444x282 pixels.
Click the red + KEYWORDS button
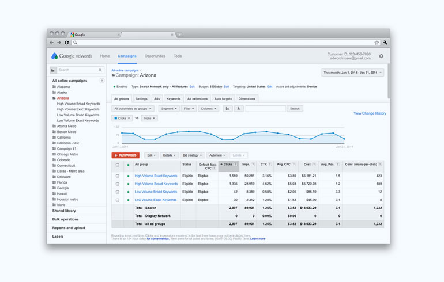click(x=125, y=155)
